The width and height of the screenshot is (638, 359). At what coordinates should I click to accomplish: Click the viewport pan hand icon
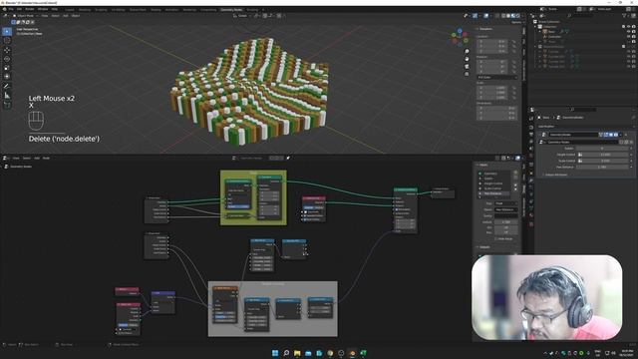pos(467,59)
